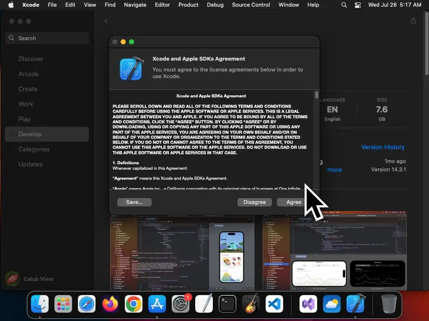
Task: Click the Xcode icon in agreement header
Action: pyautogui.click(x=132, y=69)
